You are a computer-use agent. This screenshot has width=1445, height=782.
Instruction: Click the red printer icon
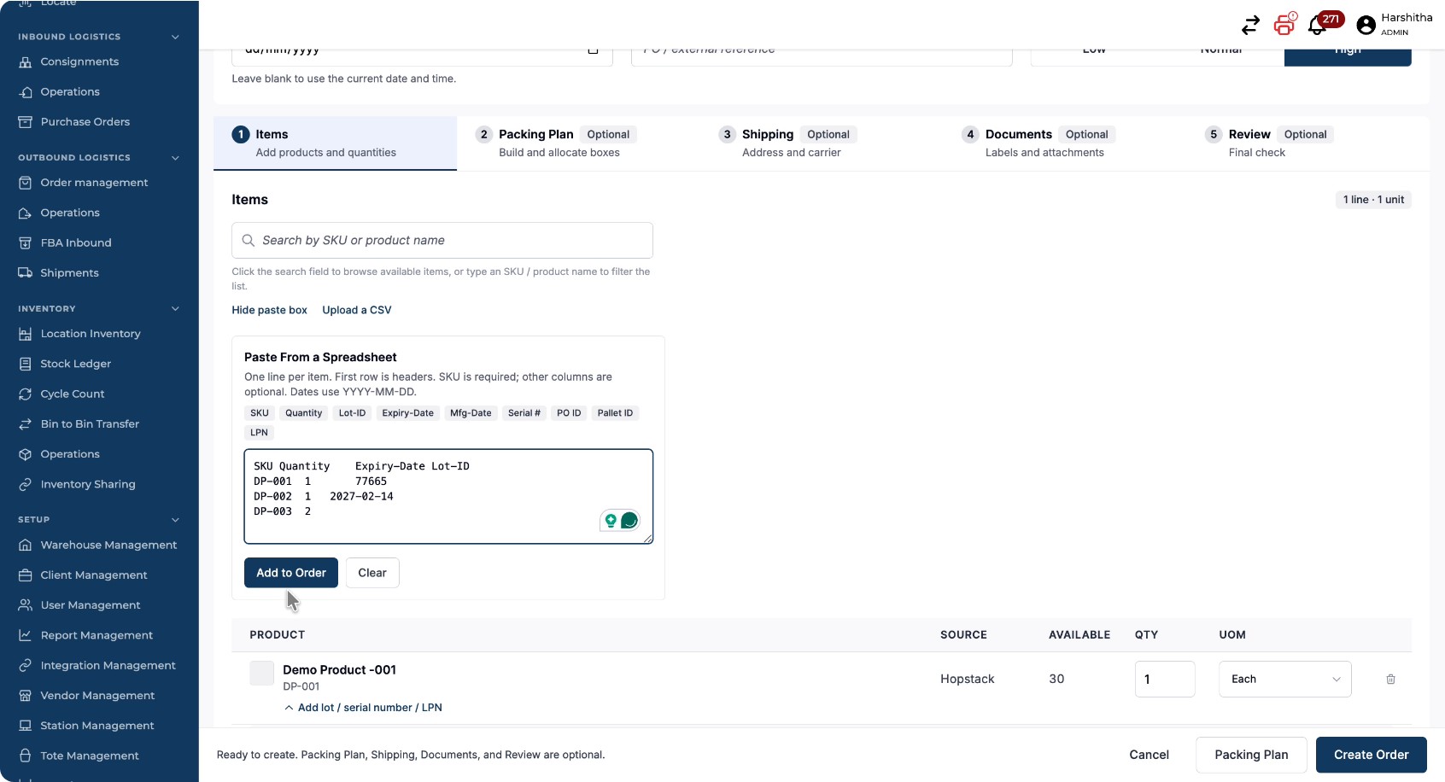(x=1284, y=25)
